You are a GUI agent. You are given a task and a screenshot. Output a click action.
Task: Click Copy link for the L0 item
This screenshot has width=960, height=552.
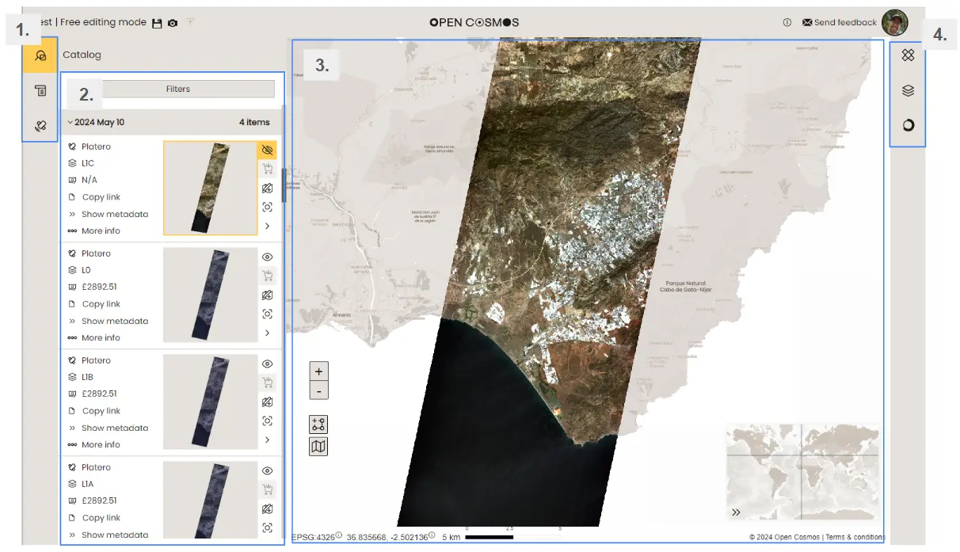pyautogui.click(x=101, y=304)
